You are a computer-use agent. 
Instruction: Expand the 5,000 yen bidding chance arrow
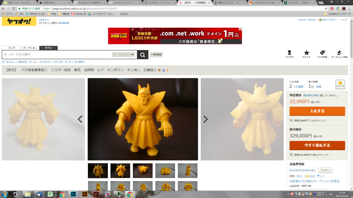pos(291,121)
